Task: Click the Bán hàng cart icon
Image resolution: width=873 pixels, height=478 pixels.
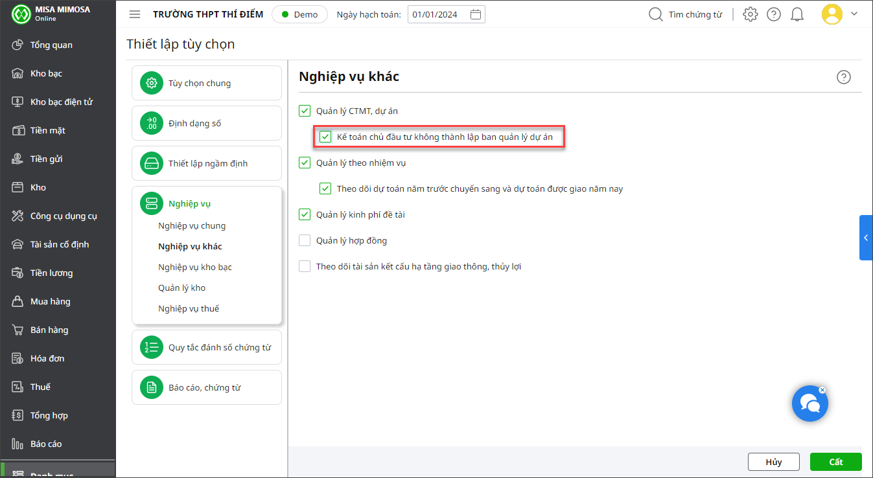Action: (18, 330)
